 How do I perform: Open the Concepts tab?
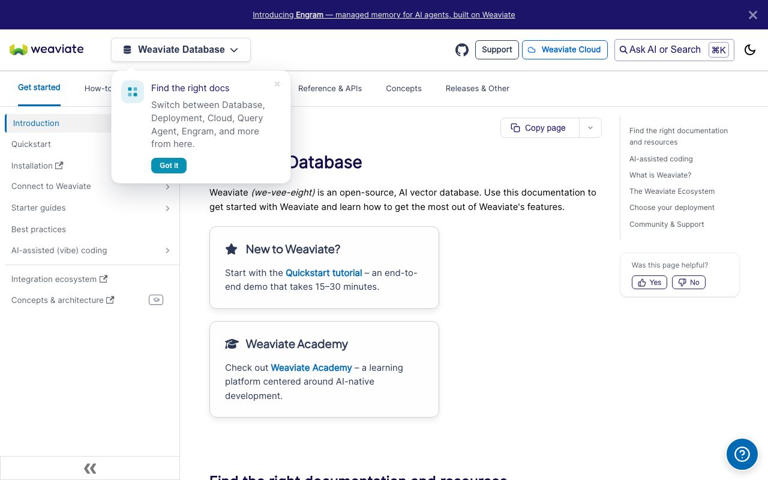(404, 89)
